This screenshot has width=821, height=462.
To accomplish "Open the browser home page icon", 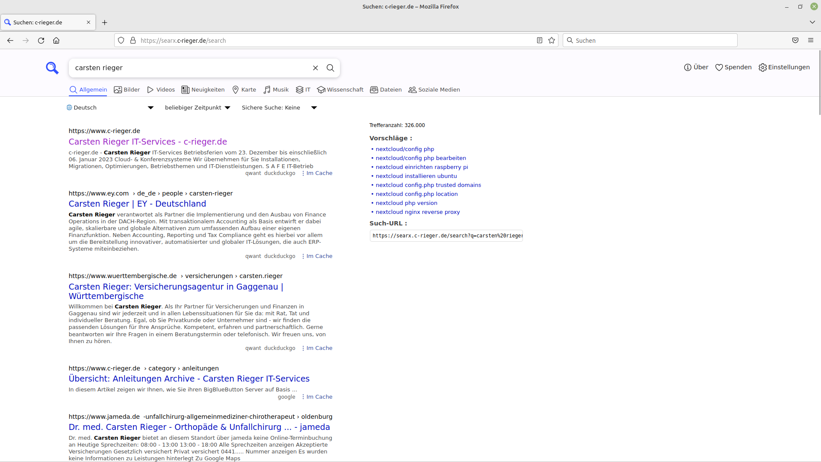I will click(56, 40).
